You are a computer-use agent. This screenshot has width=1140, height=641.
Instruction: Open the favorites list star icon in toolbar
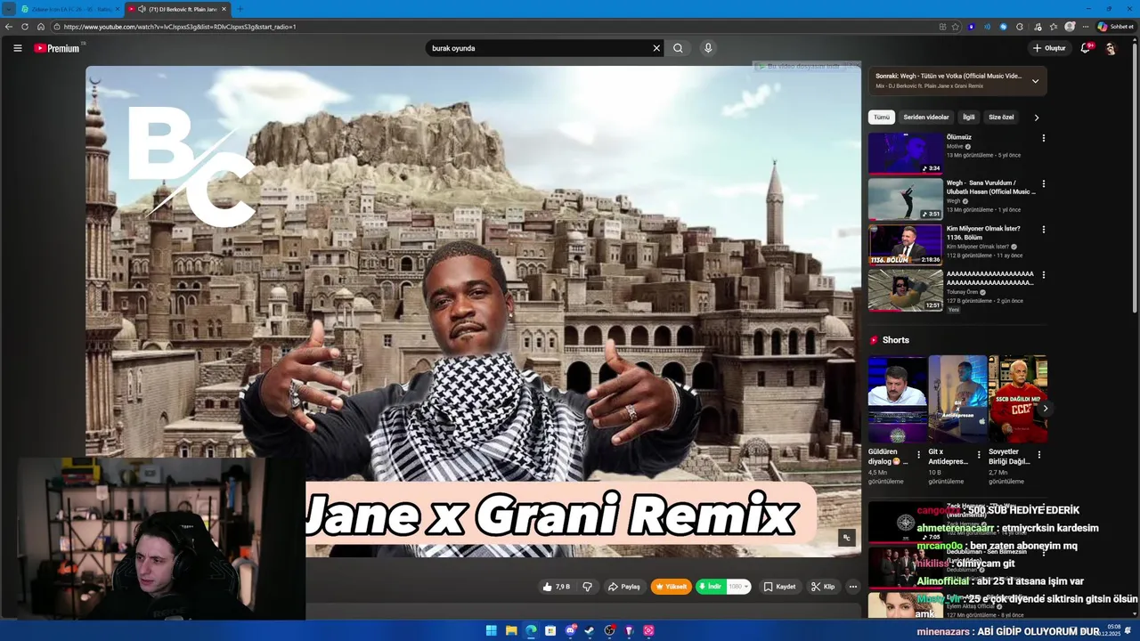[x=1054, y=27]
